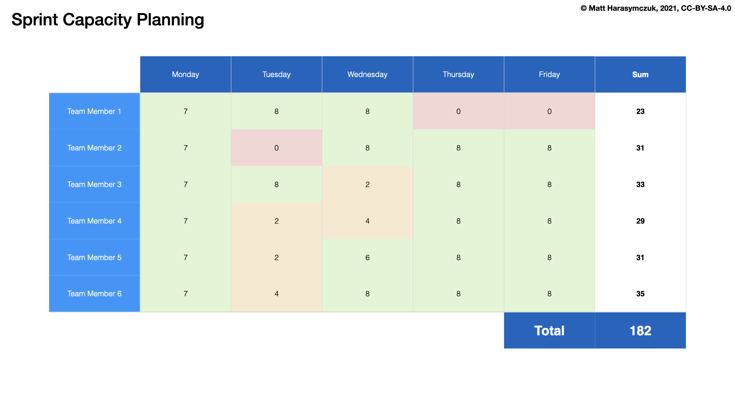Select the Team Member 5 row label

[x=94, y=257]
